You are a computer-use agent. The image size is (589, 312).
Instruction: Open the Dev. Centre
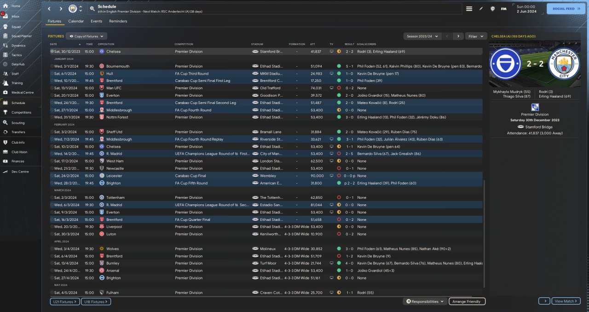(20, 172)
